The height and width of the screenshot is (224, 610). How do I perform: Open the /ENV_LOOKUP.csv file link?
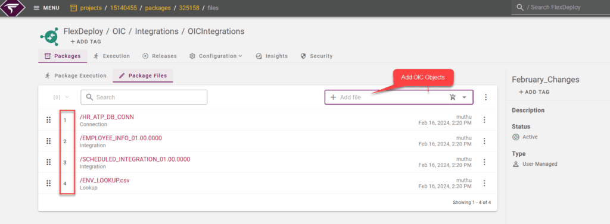click(x=105, y=180)
